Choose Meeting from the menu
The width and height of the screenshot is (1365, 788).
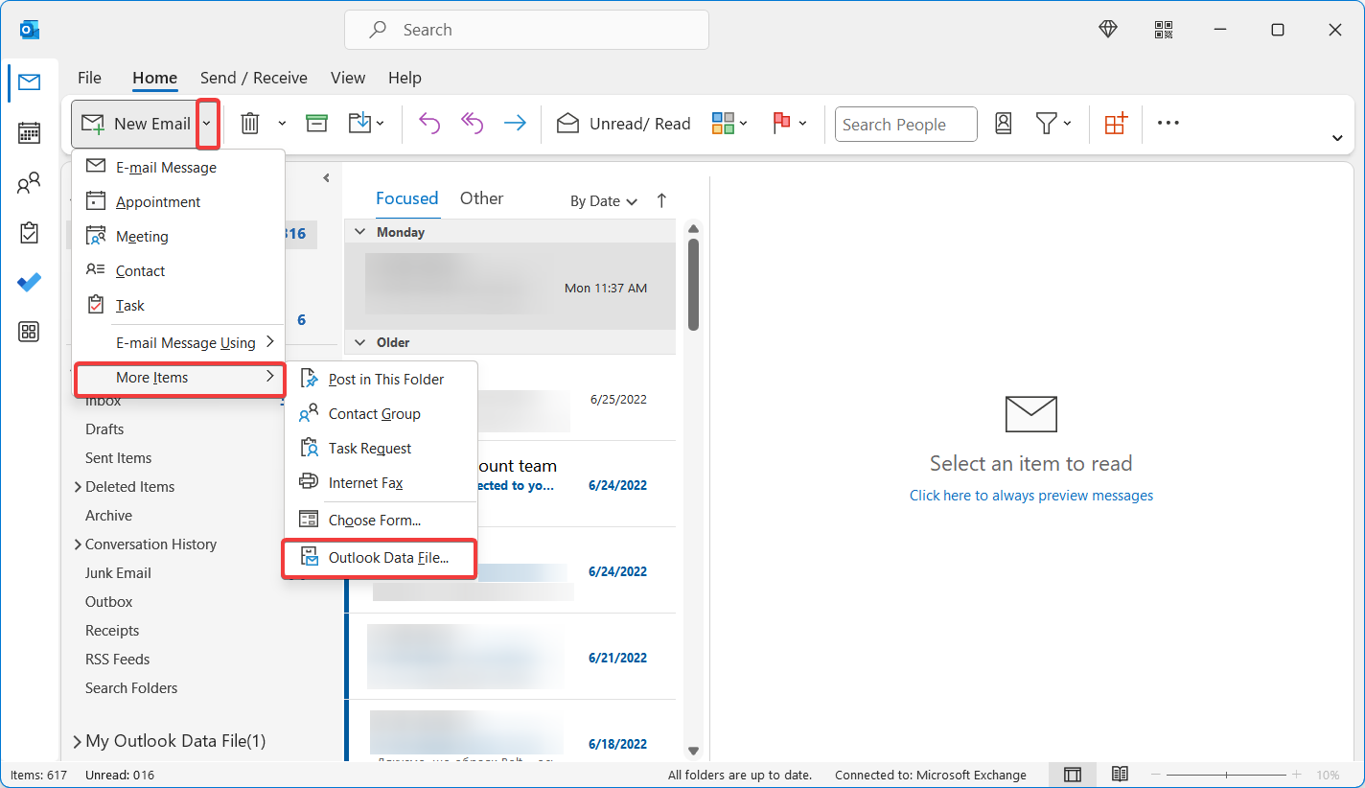click(178, 236)
